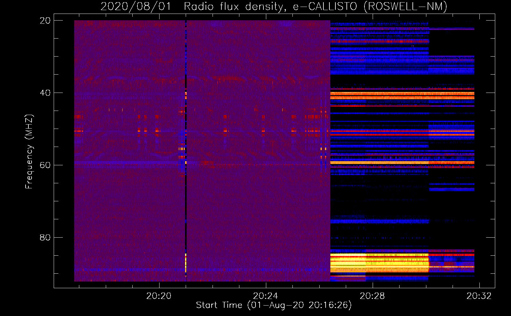Click the 20:28 time tick label

(372, 296)
